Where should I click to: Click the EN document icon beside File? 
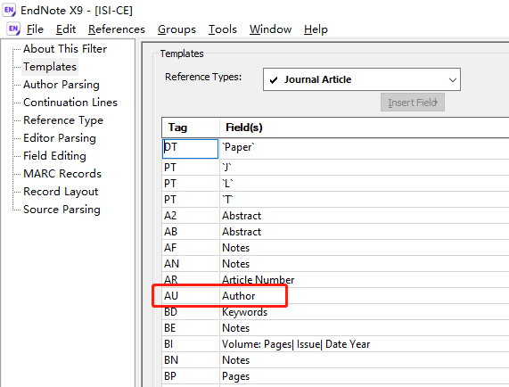click(13, 29)
